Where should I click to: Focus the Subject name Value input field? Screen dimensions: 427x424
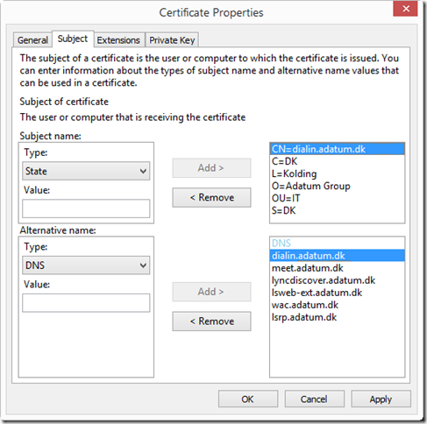(86, 208)
